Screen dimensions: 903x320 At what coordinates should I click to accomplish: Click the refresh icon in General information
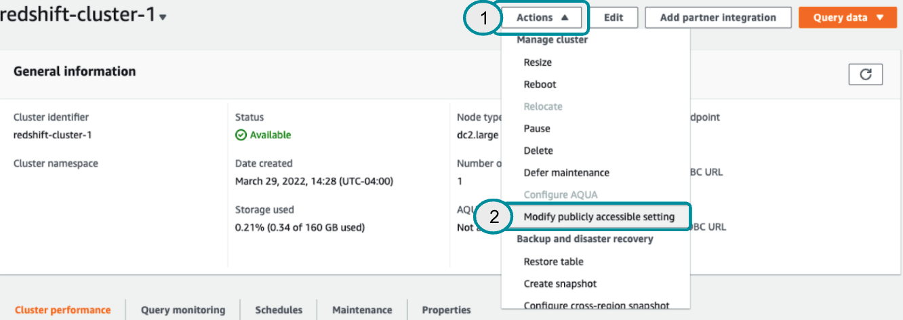[x=865, y=75]
